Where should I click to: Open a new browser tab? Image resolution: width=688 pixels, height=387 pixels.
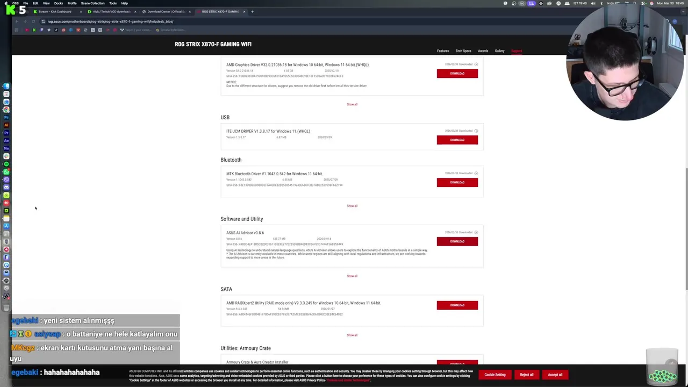click(x=252, y=11)
